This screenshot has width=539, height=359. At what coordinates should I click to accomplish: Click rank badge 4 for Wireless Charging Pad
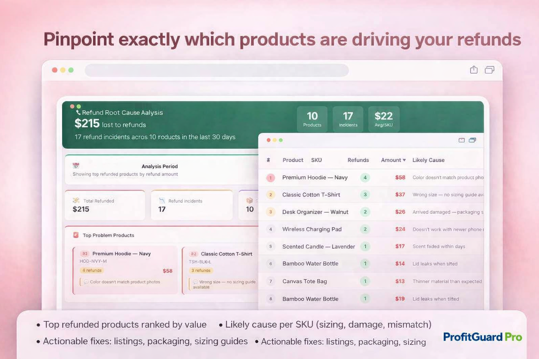pos(270,229)
